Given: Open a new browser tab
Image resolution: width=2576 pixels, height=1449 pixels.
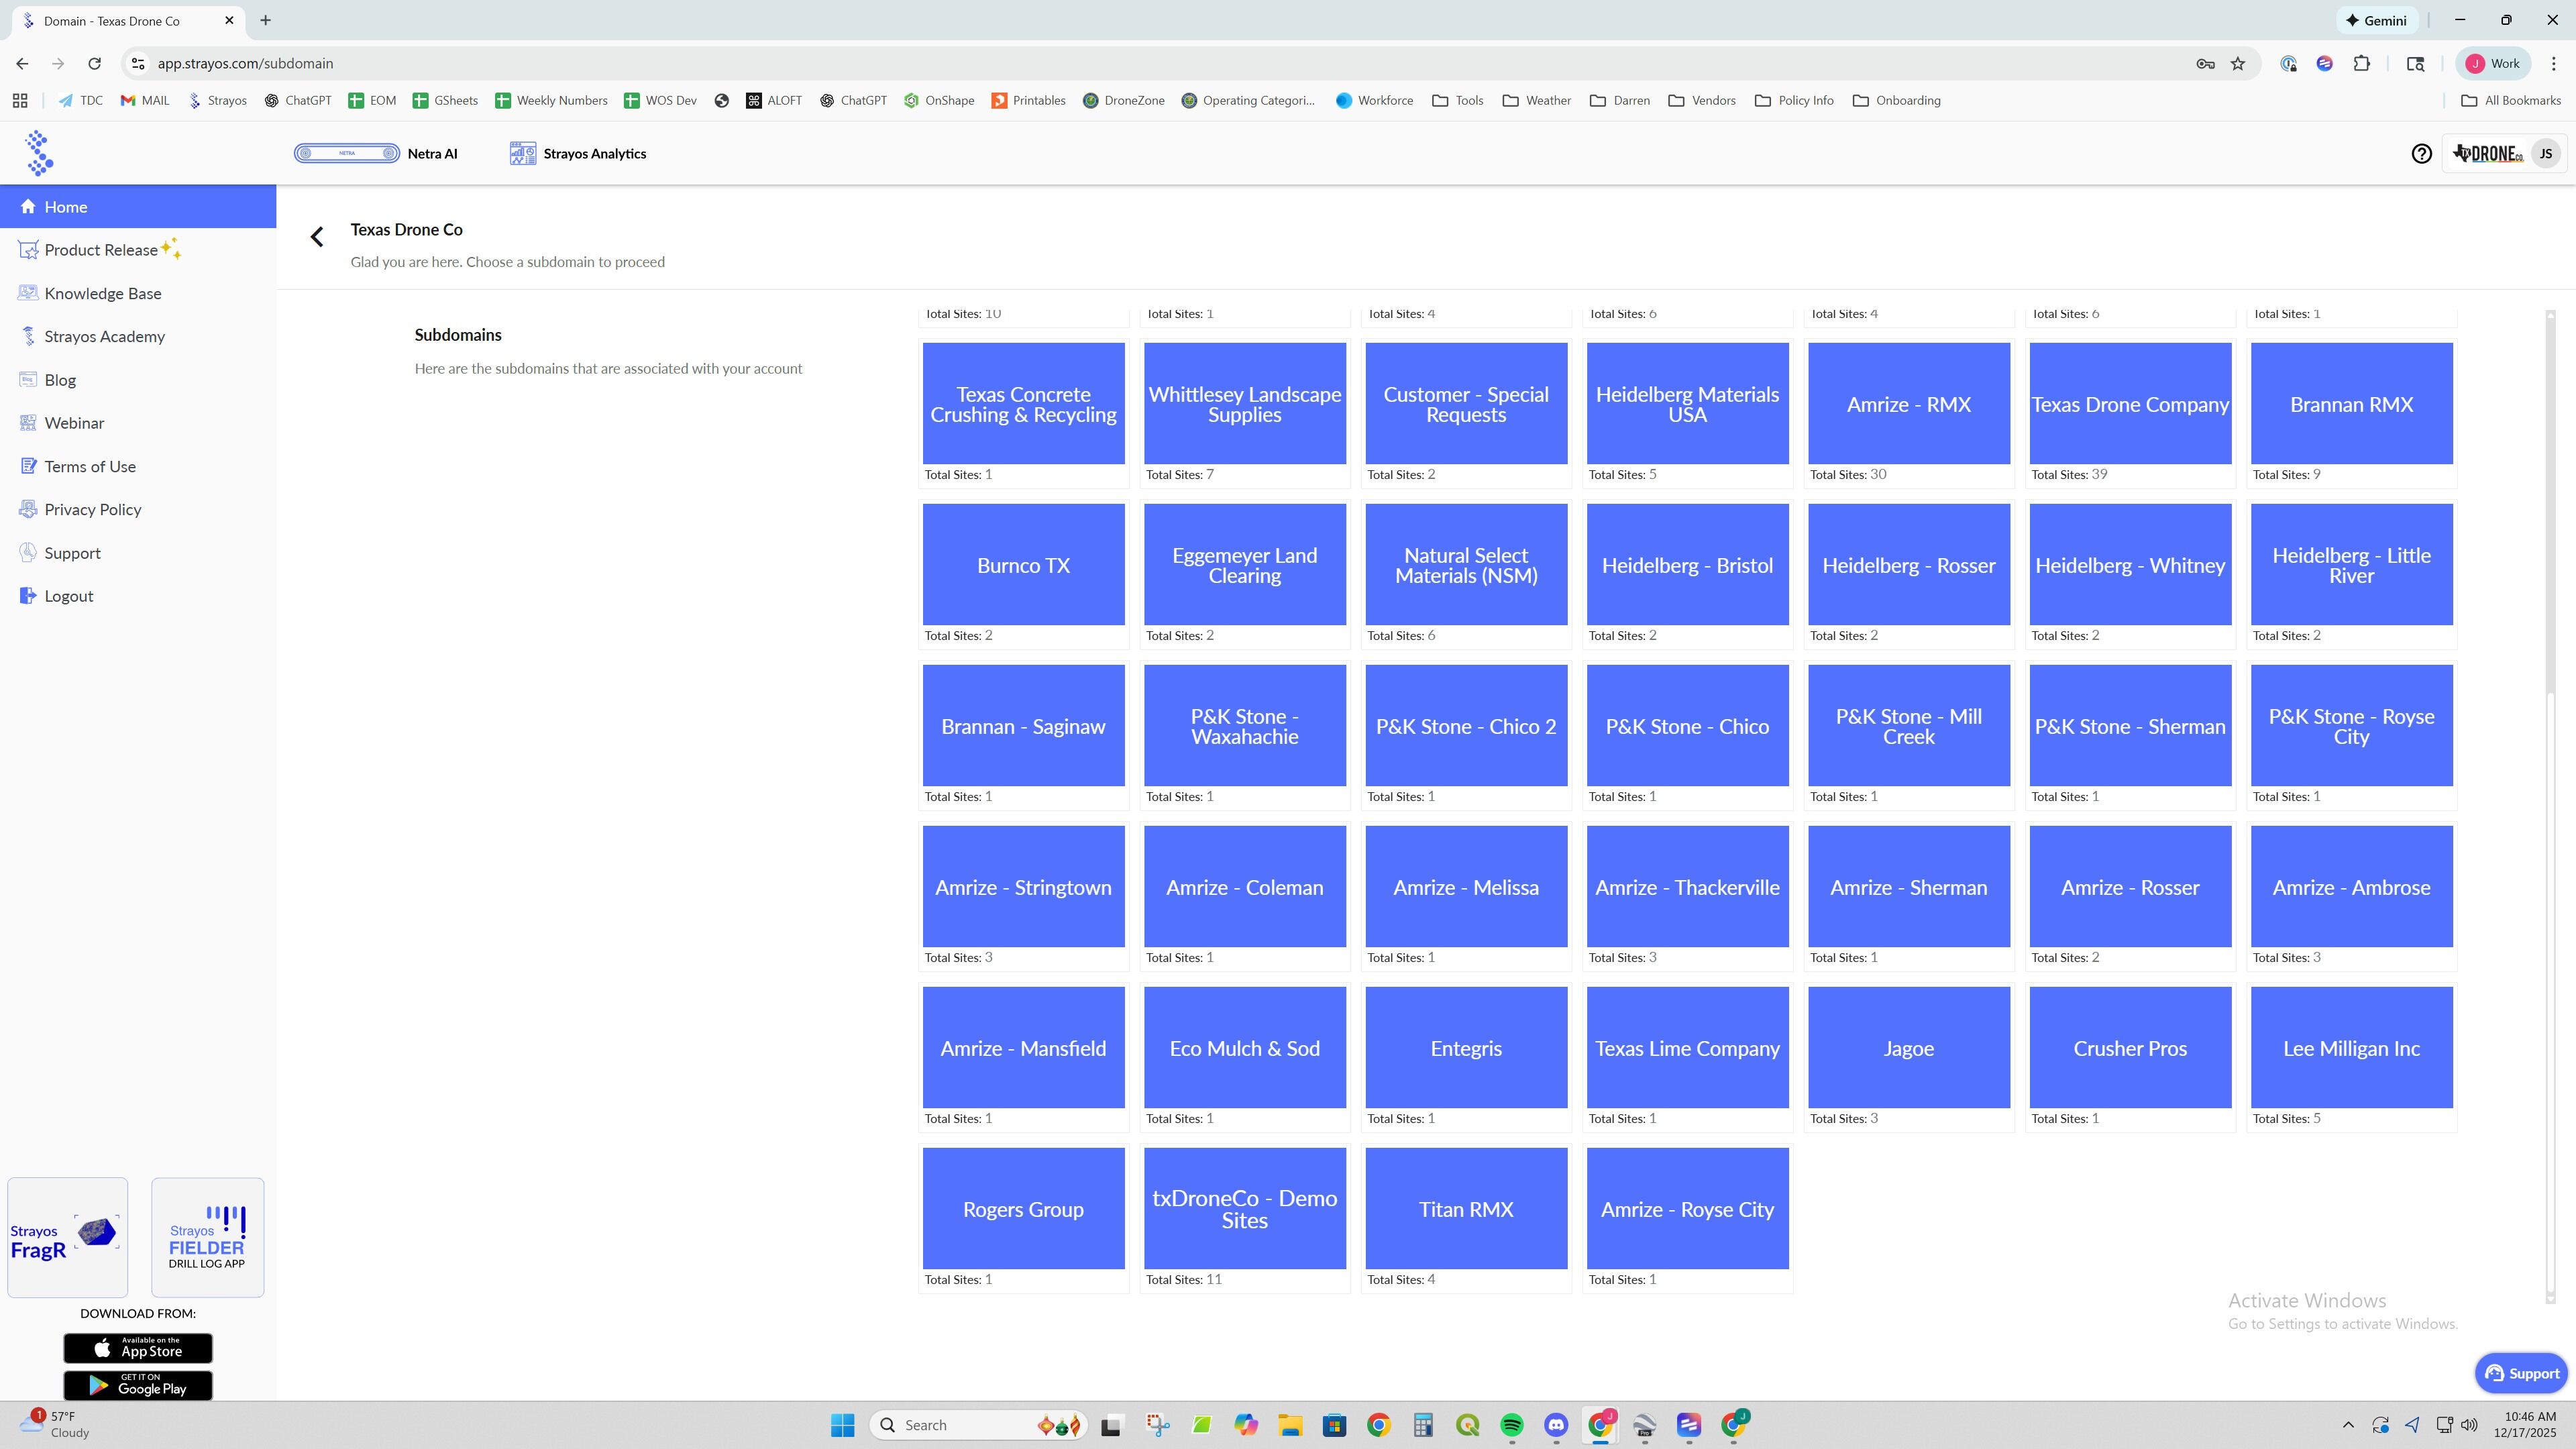Looking at the screenshot, I should click(265, 20).
